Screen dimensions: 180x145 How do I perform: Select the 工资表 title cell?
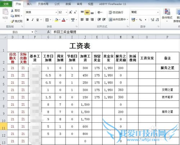pyautogui.click(x=80, y=46)
